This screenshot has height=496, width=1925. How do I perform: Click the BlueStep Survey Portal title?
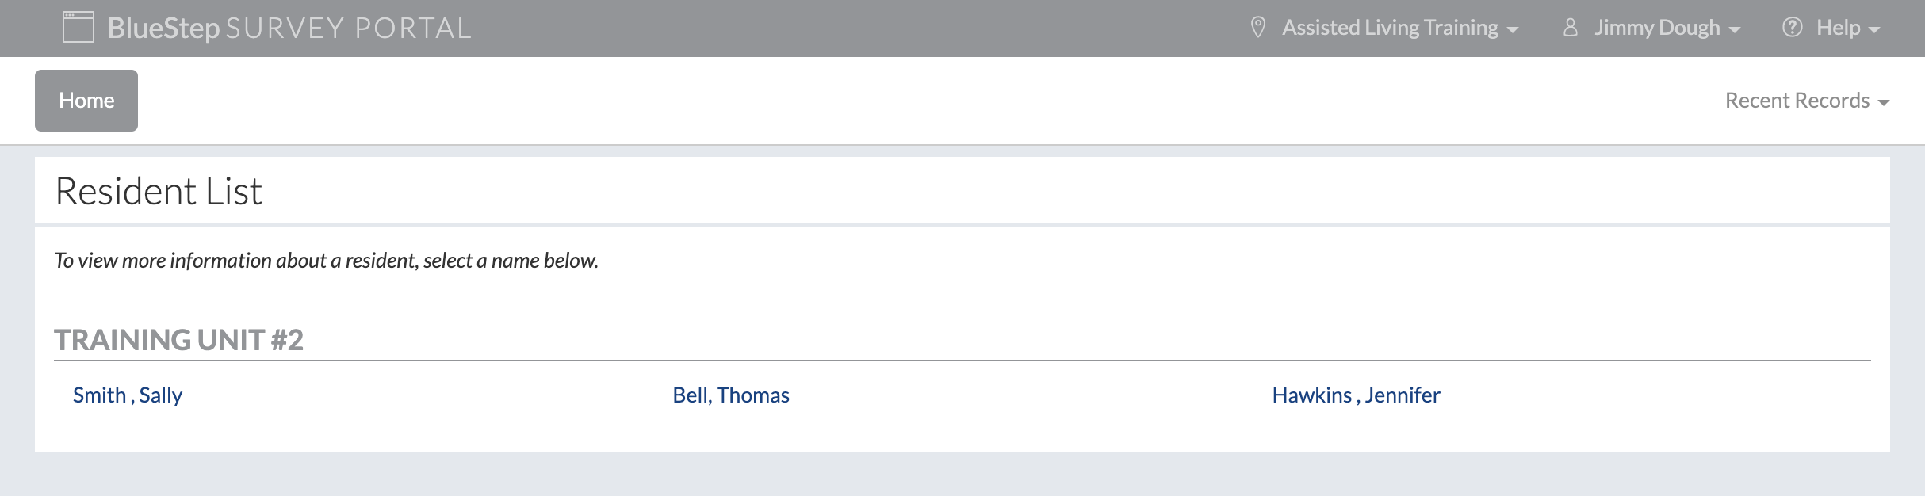[289, 28]
